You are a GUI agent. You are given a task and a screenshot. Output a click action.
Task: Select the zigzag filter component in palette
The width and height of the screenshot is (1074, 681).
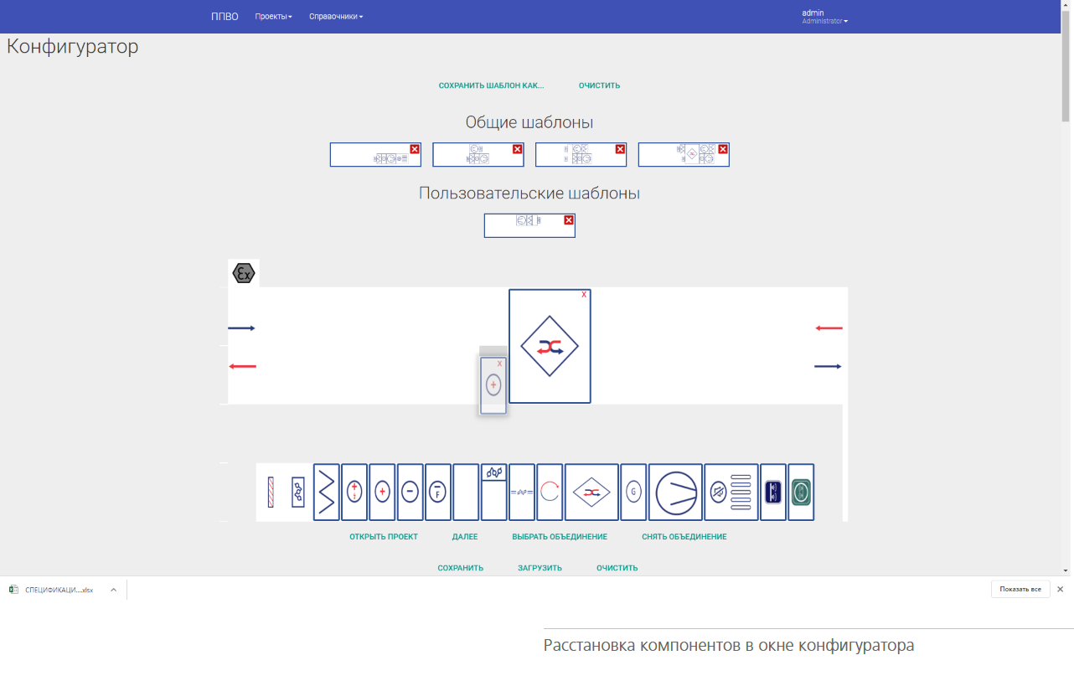pos(327,493)
